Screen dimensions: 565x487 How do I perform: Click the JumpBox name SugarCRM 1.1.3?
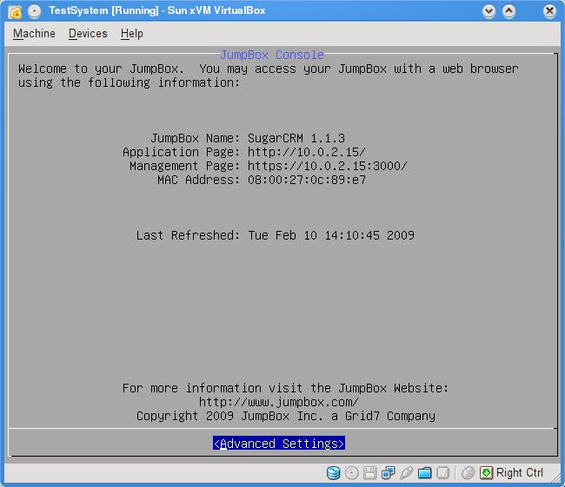point(296,138)
